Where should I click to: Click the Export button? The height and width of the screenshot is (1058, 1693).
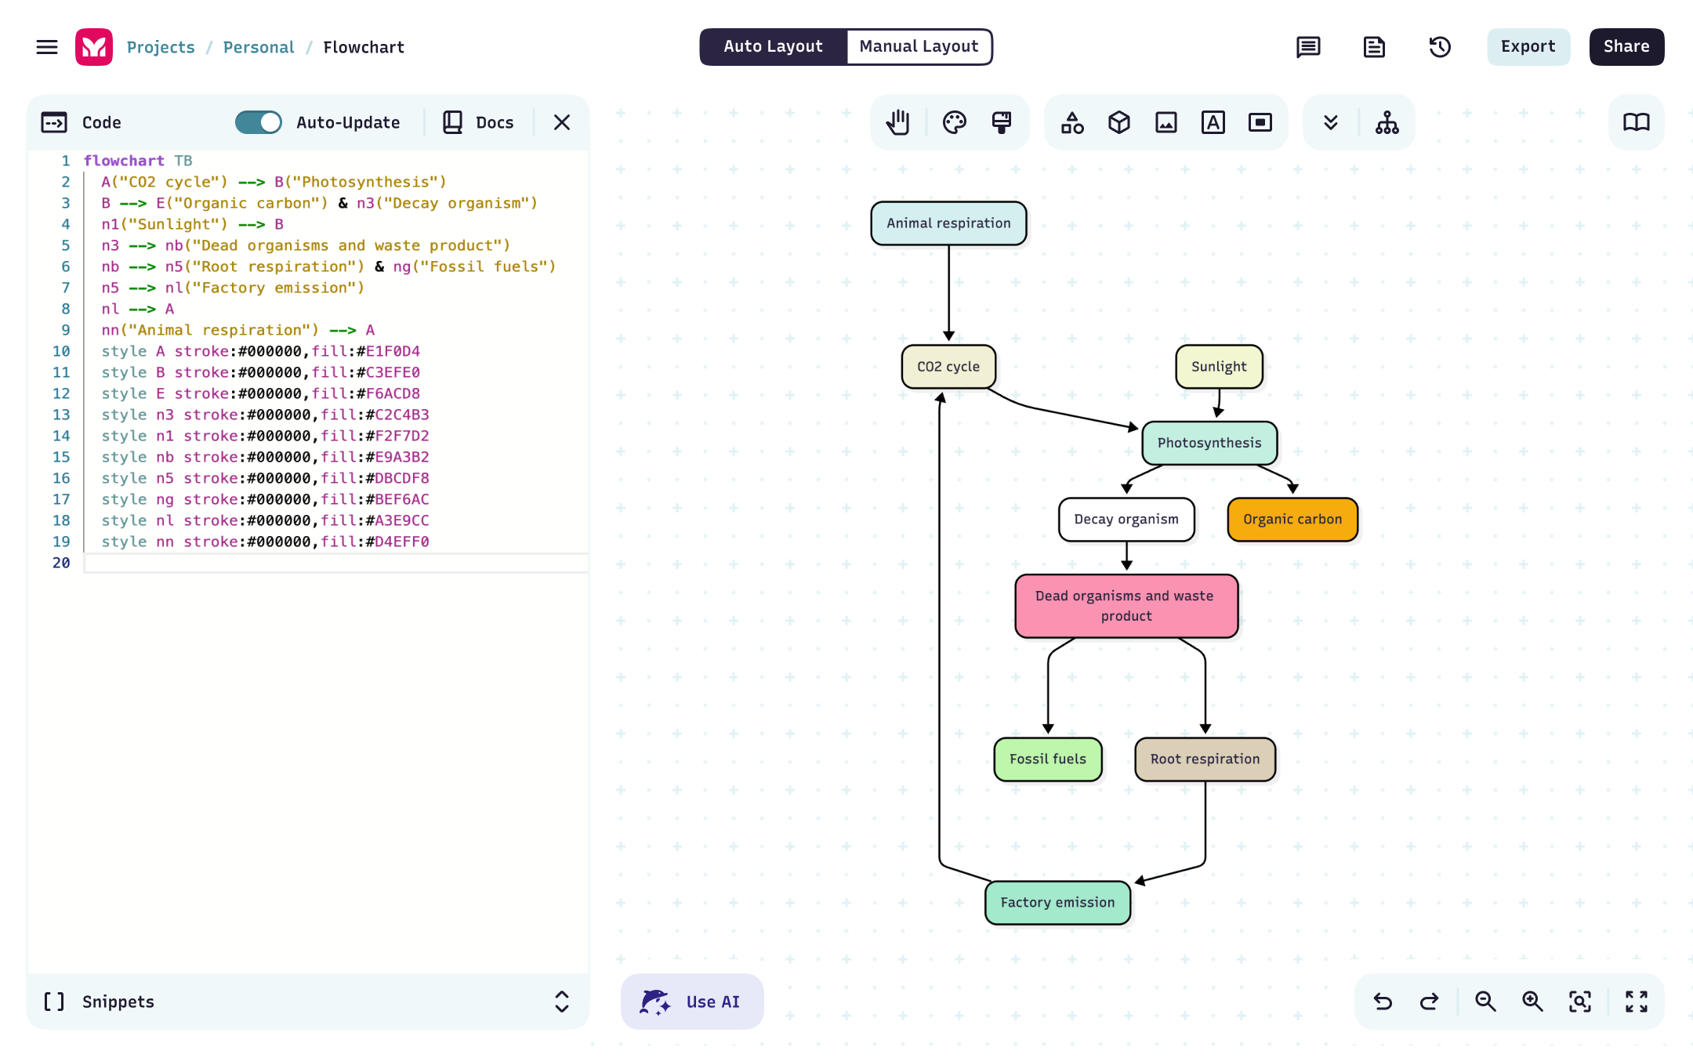tap(1528, 46)
